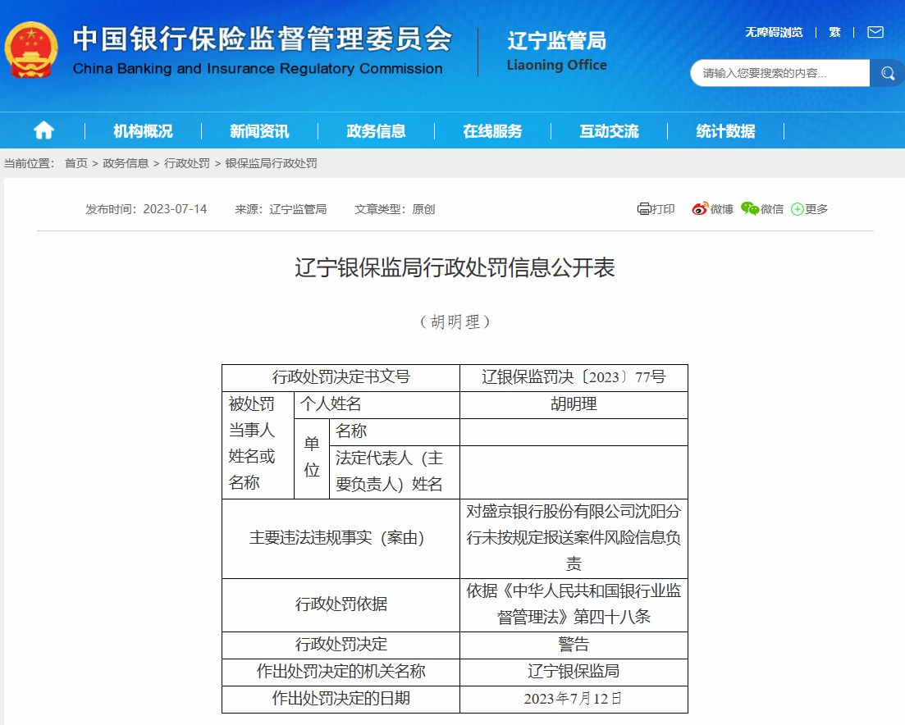
Task: Go to home via house icon
Action: 43,131
